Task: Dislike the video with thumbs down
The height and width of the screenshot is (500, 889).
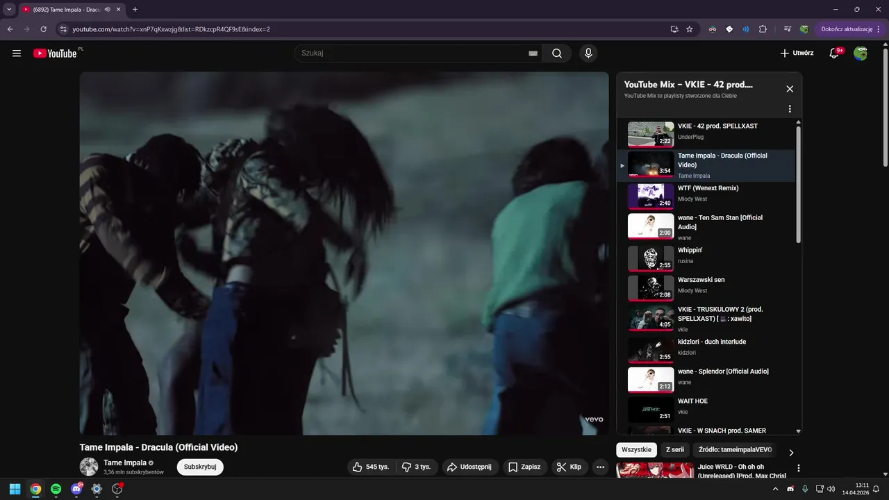Action: pos(417,467)
